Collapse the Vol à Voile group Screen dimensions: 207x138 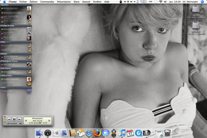1,76
